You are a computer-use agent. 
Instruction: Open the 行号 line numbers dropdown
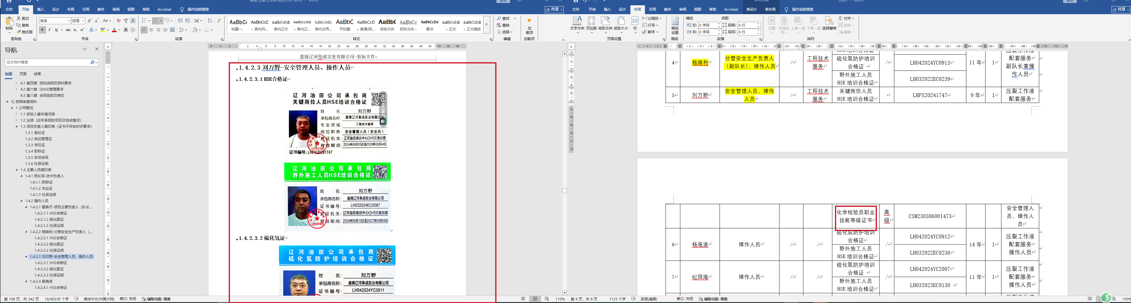tap(650, 25)
